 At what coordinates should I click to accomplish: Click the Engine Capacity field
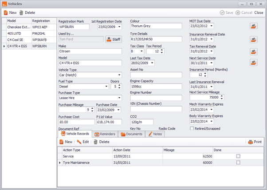pyautogui.click(x=156, y=87)
